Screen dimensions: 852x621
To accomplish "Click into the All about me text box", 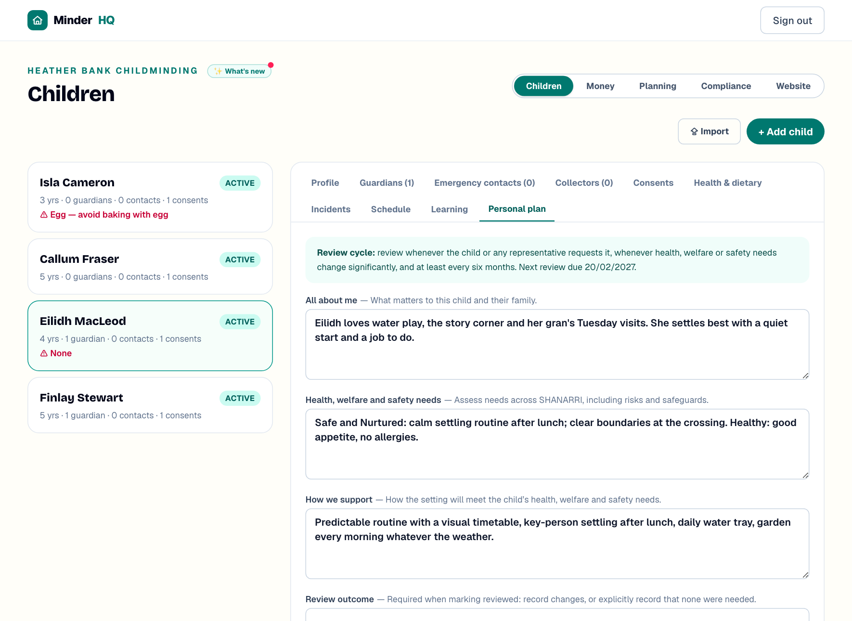I will [x=557, y=345].
